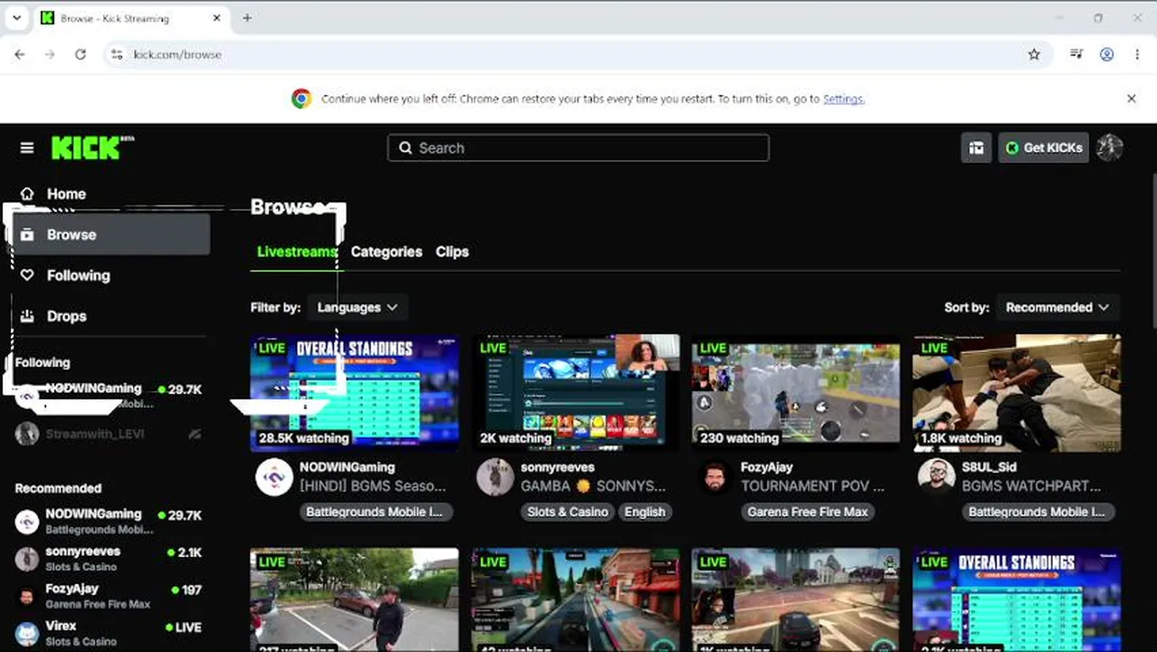Dismiss the Chrome restore tabs banner
Screen dimensions: 1157x652
1131,99
